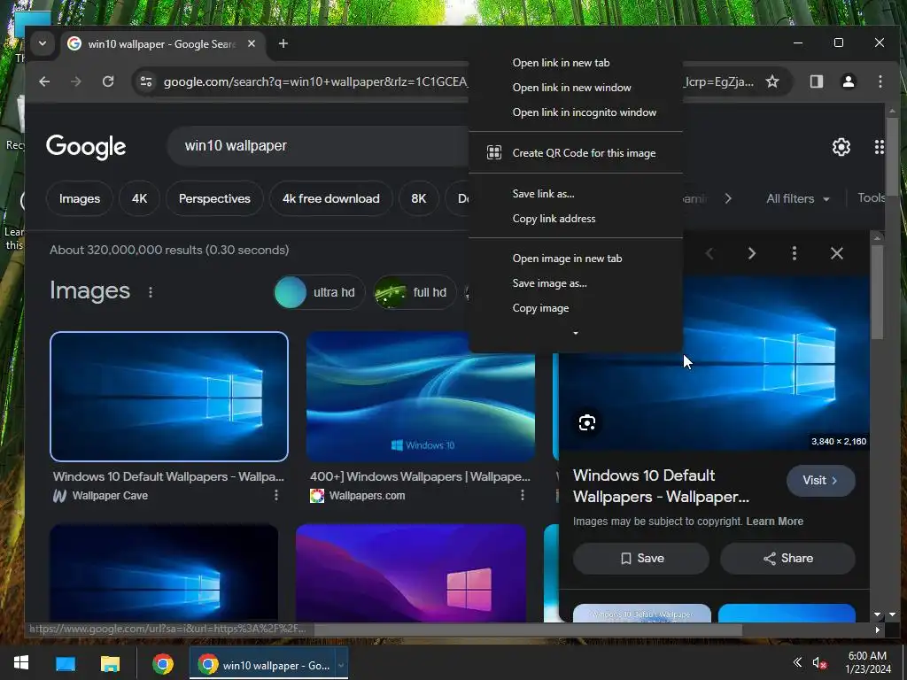
Task: Reload the Google search page
Action: (x=108, y=81)
